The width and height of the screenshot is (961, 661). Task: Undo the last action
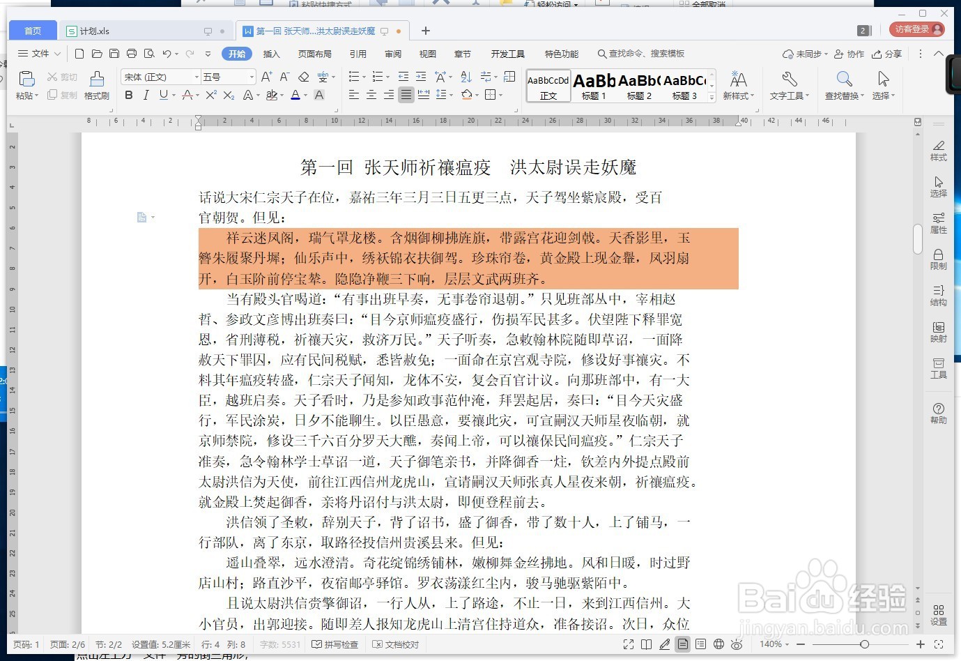[167, 54]
